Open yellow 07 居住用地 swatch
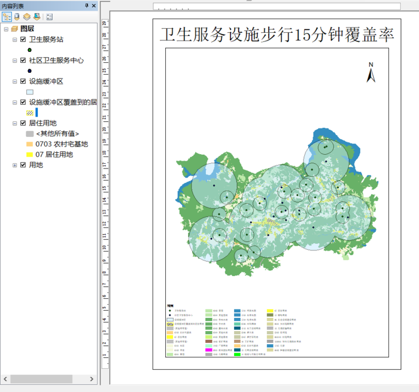The height and width of the screenshot is (392, 419). tap(29, 155)
